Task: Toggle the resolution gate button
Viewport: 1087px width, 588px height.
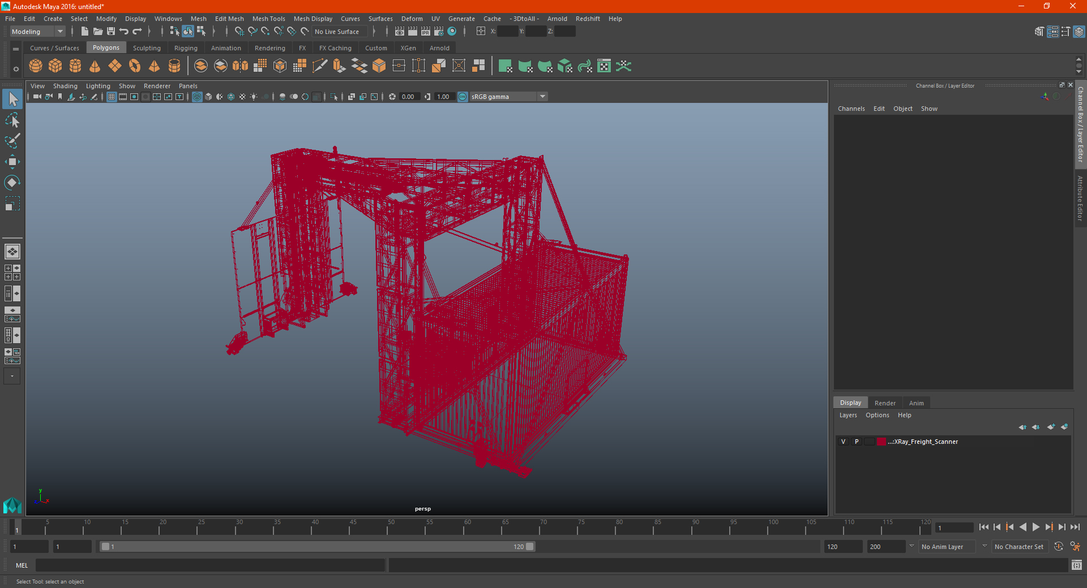Action: [134, 97]
